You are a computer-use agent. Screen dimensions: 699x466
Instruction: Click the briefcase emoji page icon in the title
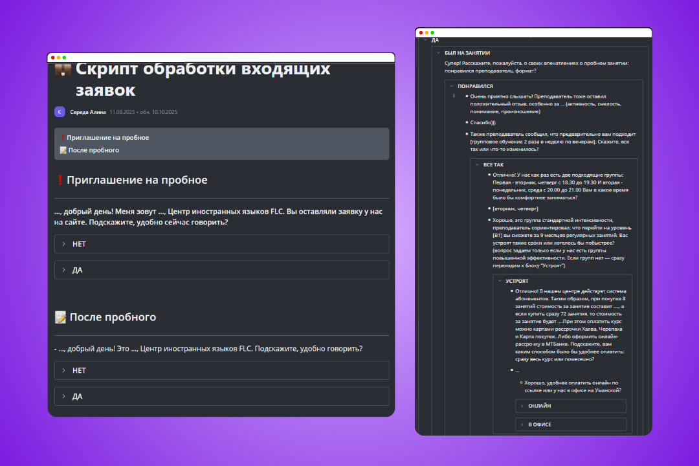63,69
